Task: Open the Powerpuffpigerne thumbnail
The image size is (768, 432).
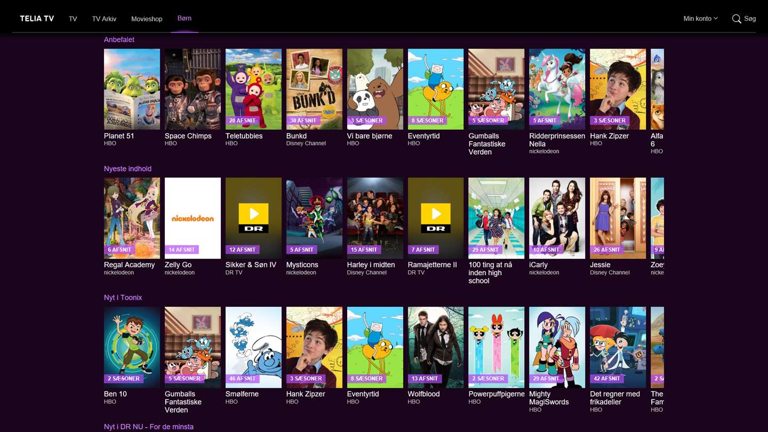Action: pos(497,347)
